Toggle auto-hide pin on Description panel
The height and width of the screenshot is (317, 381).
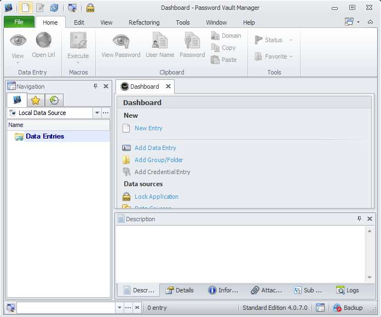tap(359, 219)
